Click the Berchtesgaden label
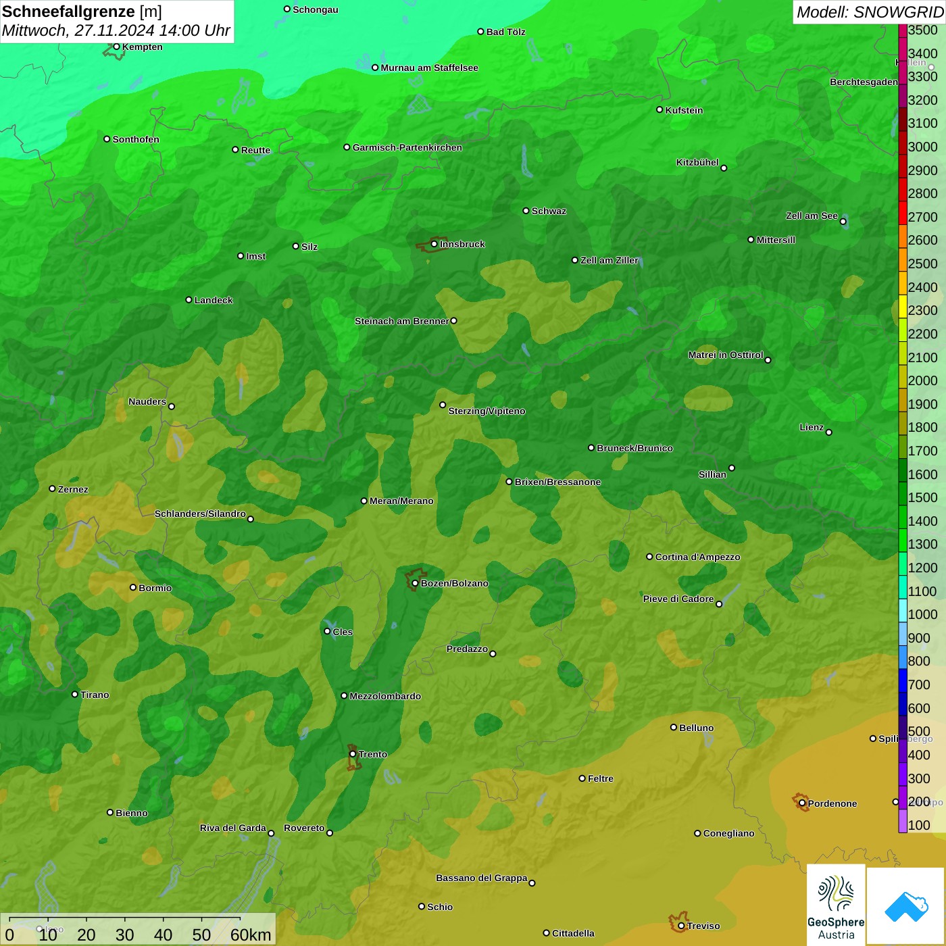This screenshot has width=946, height=946. (864, 82)
